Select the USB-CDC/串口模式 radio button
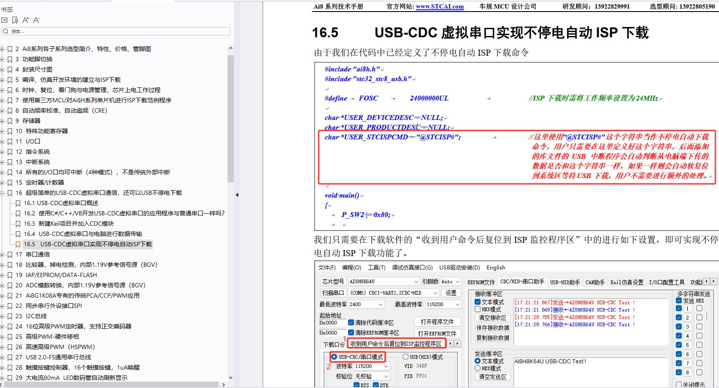Viewport: 719px width, 388px height. [x=334, y=357]
